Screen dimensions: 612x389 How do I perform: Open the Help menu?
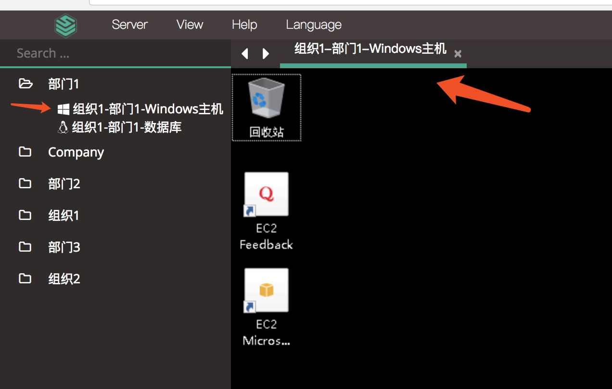click(244, 24)
